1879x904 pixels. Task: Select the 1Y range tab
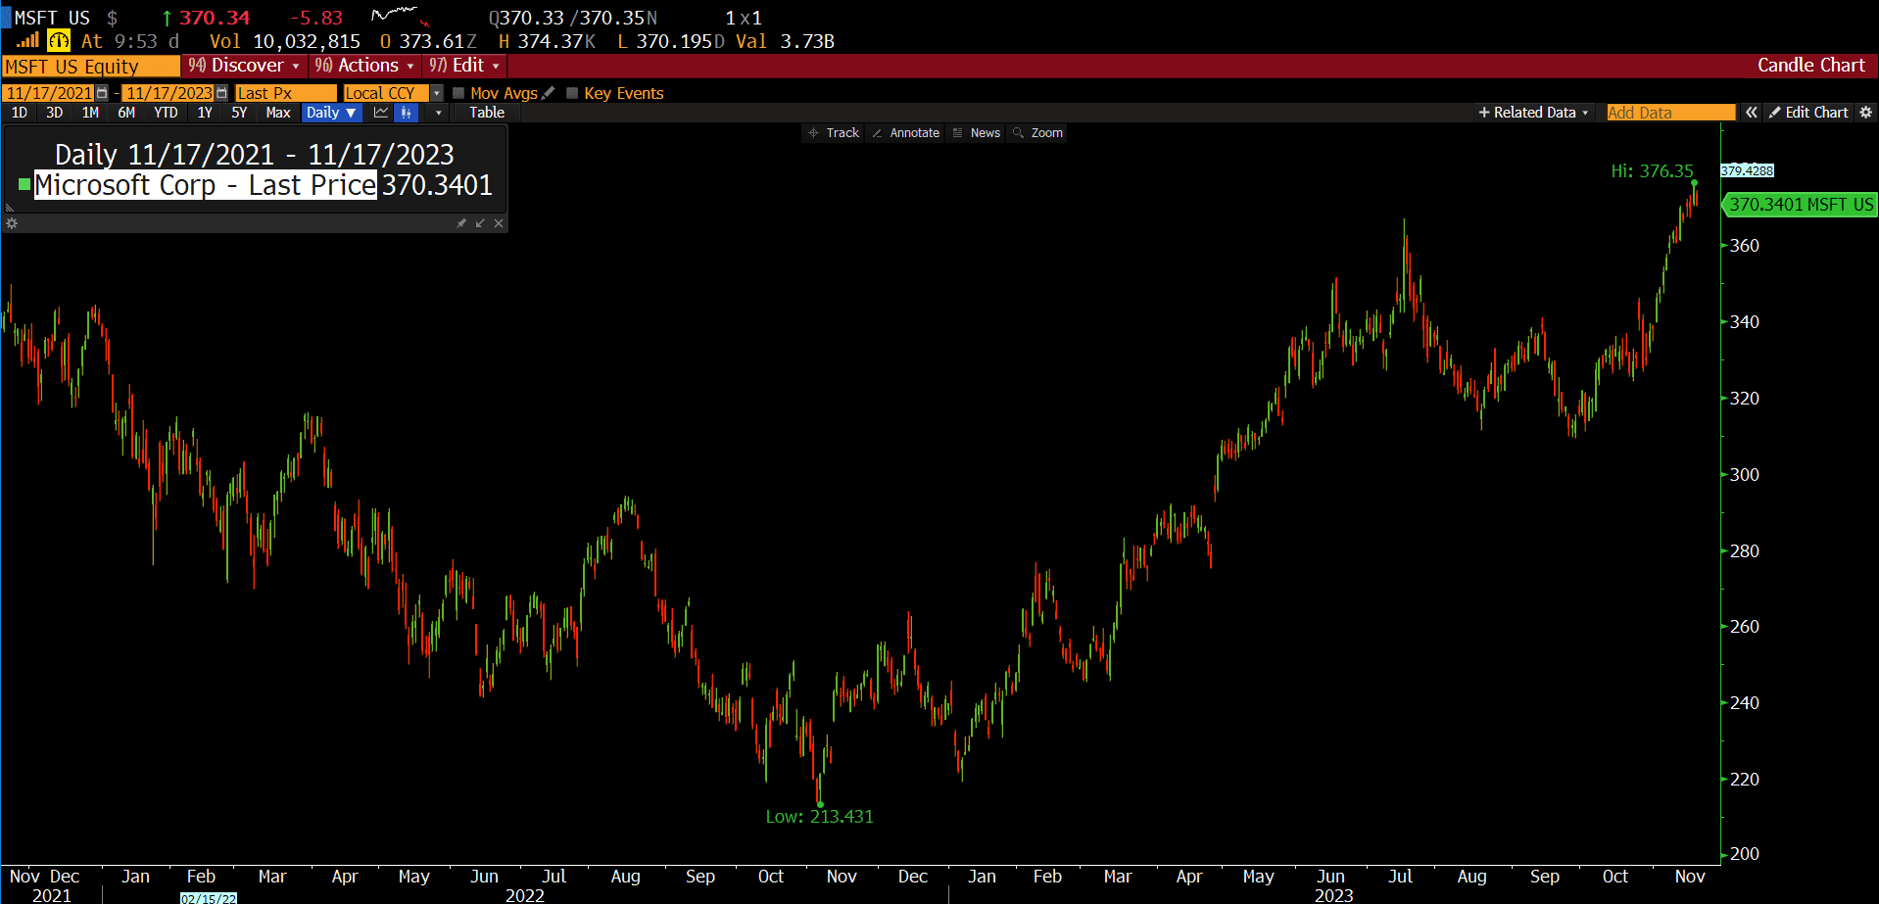click(205, 113)
